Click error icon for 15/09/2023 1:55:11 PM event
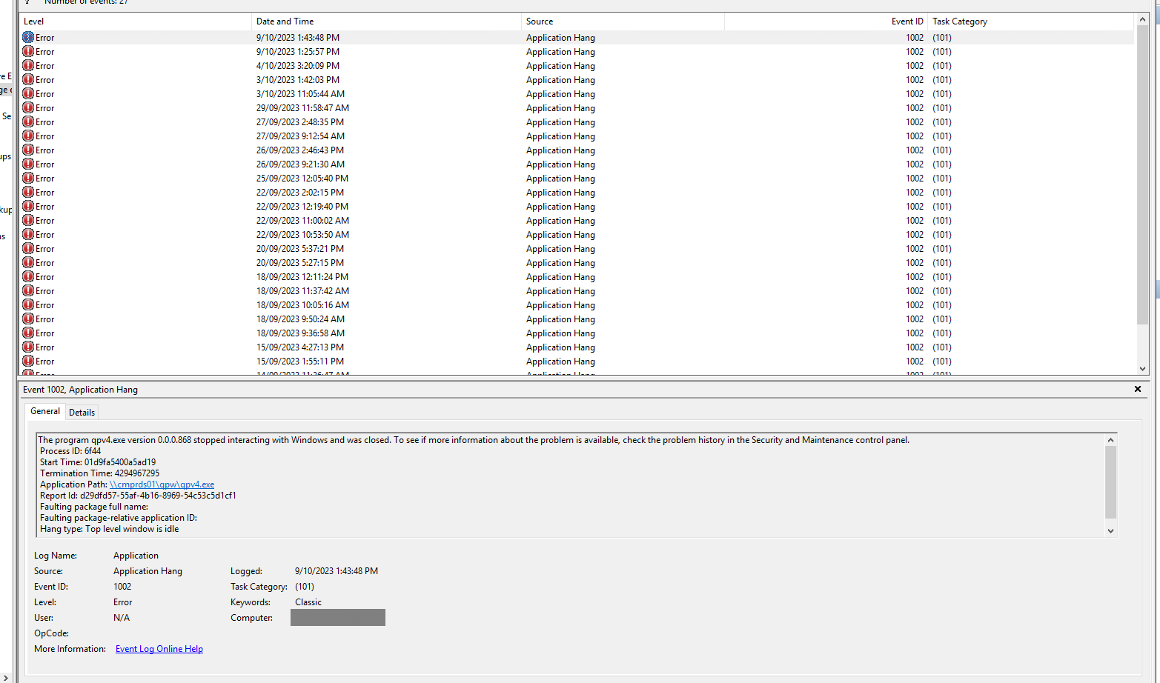Viewport: 1160px width, 683px height. (x=28, y=362)
